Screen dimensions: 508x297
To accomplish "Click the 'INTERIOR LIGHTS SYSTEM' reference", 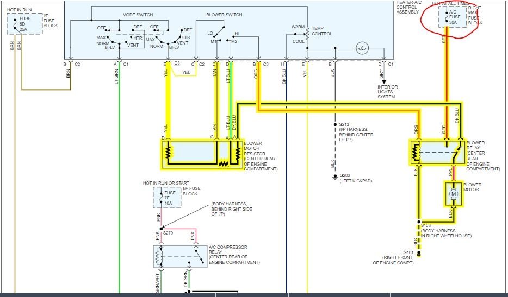I will [x=387, y=92].
